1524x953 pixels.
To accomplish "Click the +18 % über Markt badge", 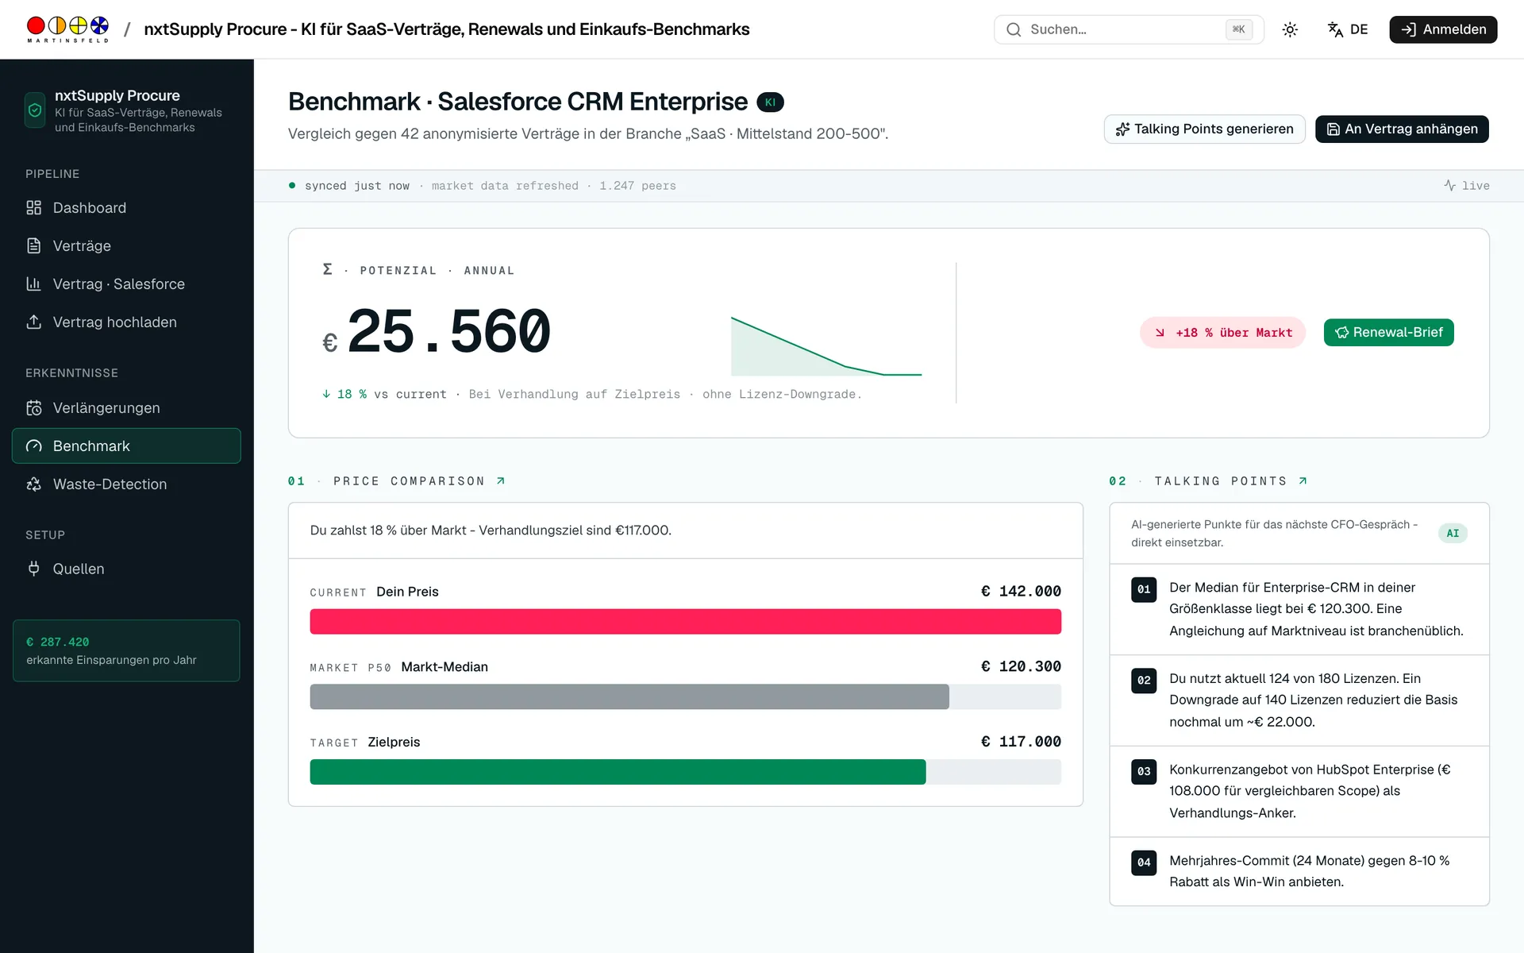I will [1222, 333].
